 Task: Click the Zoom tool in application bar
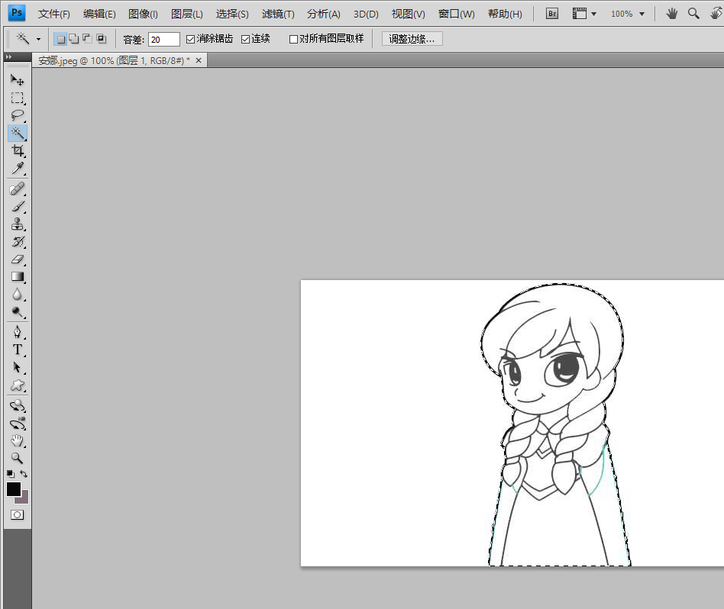(x=693, y=14)
